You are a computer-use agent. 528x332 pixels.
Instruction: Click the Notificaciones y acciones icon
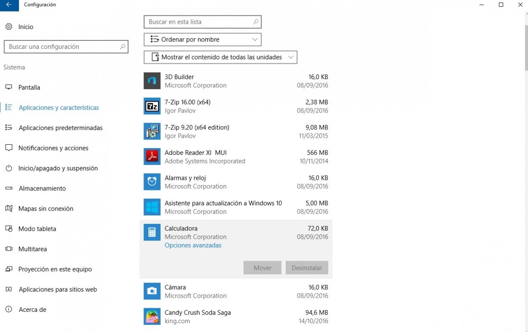pos(9,148)
